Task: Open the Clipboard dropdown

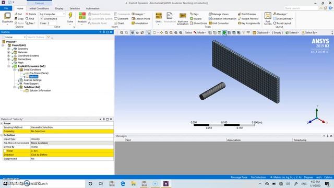Action: [261, 32]
